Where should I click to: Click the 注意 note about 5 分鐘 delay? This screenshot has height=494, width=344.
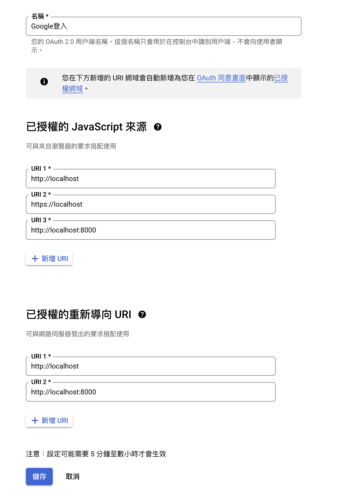(x=96, y=454)
